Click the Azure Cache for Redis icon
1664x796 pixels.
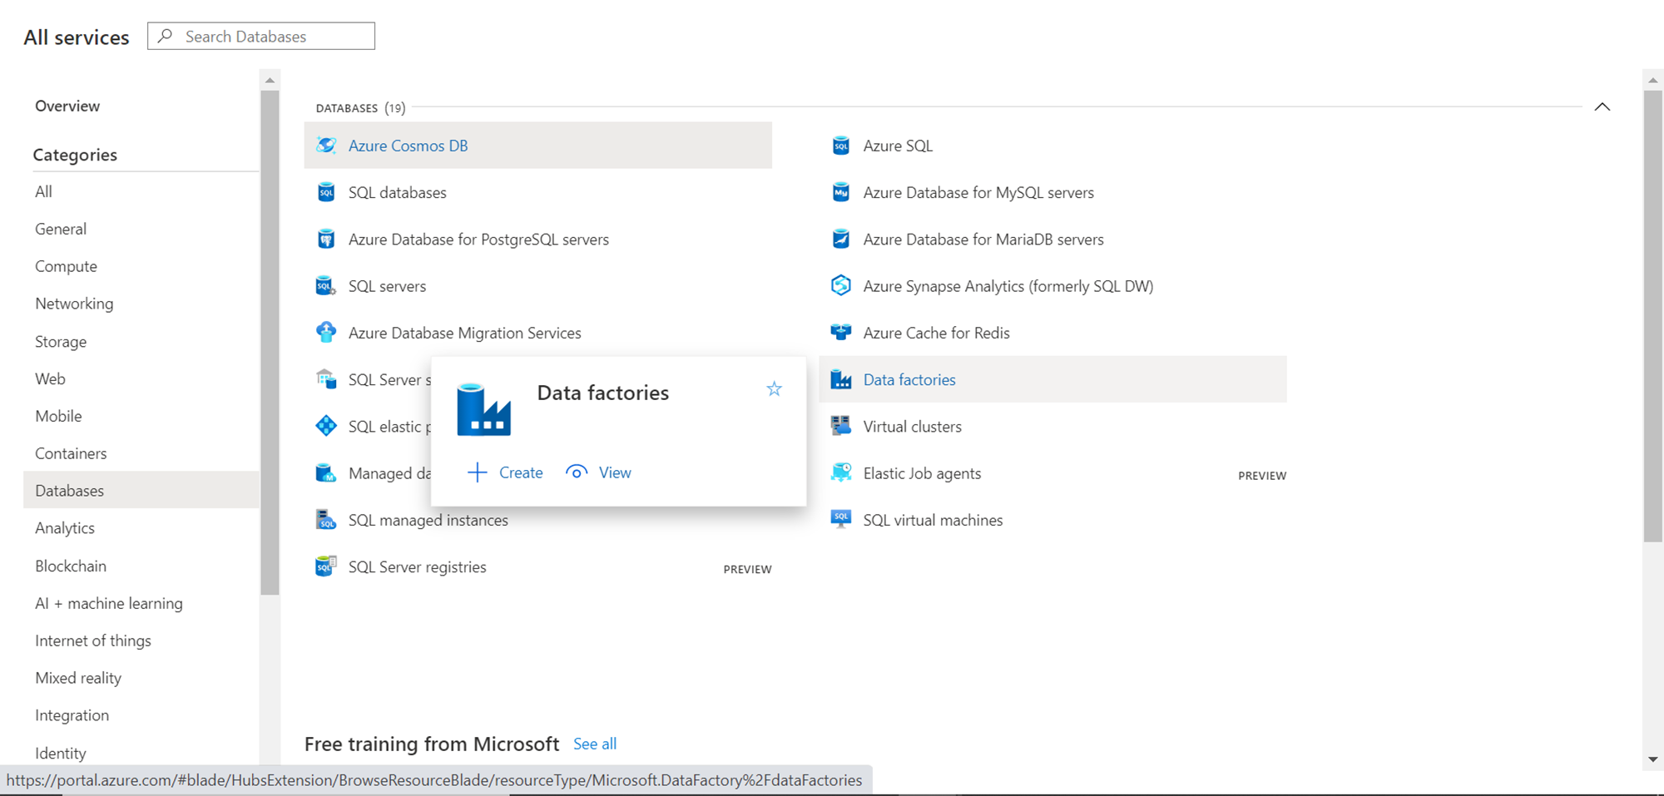[x=840, y=333]
